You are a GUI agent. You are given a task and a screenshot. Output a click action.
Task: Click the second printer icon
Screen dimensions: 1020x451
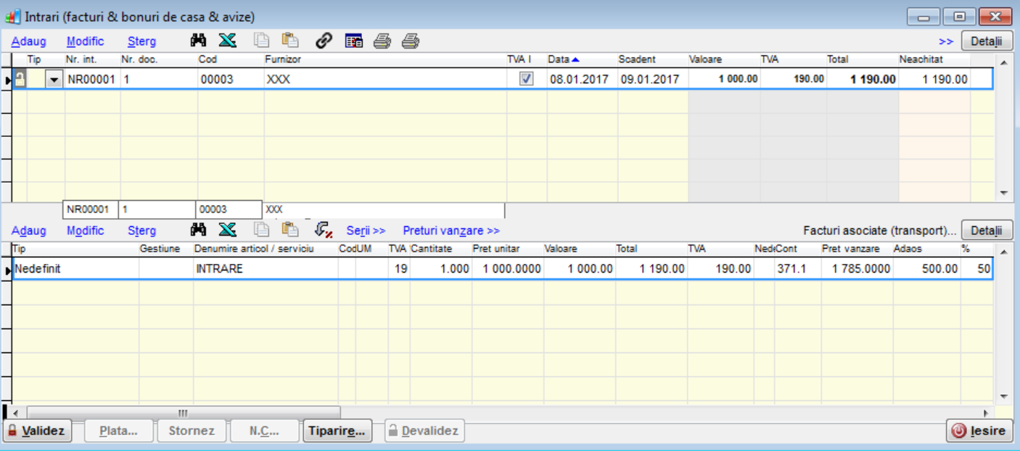pyautogui.click(x=411, y=41)
